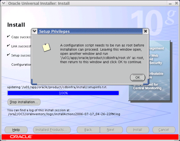
Task: Click the root.sh script path text
Action: coord(96,58)
